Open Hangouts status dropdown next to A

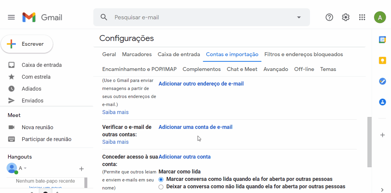(x=25, y=168)
